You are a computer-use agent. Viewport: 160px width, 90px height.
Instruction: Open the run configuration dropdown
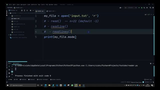(x=130, y=8)
